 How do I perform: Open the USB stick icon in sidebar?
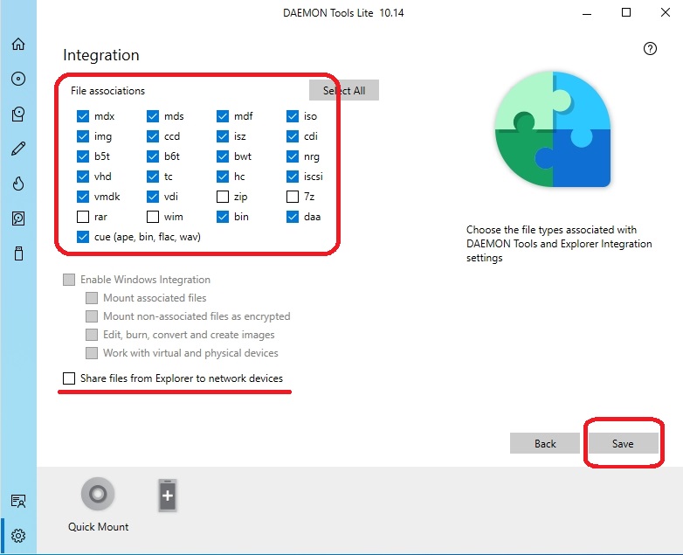point(18,253)
